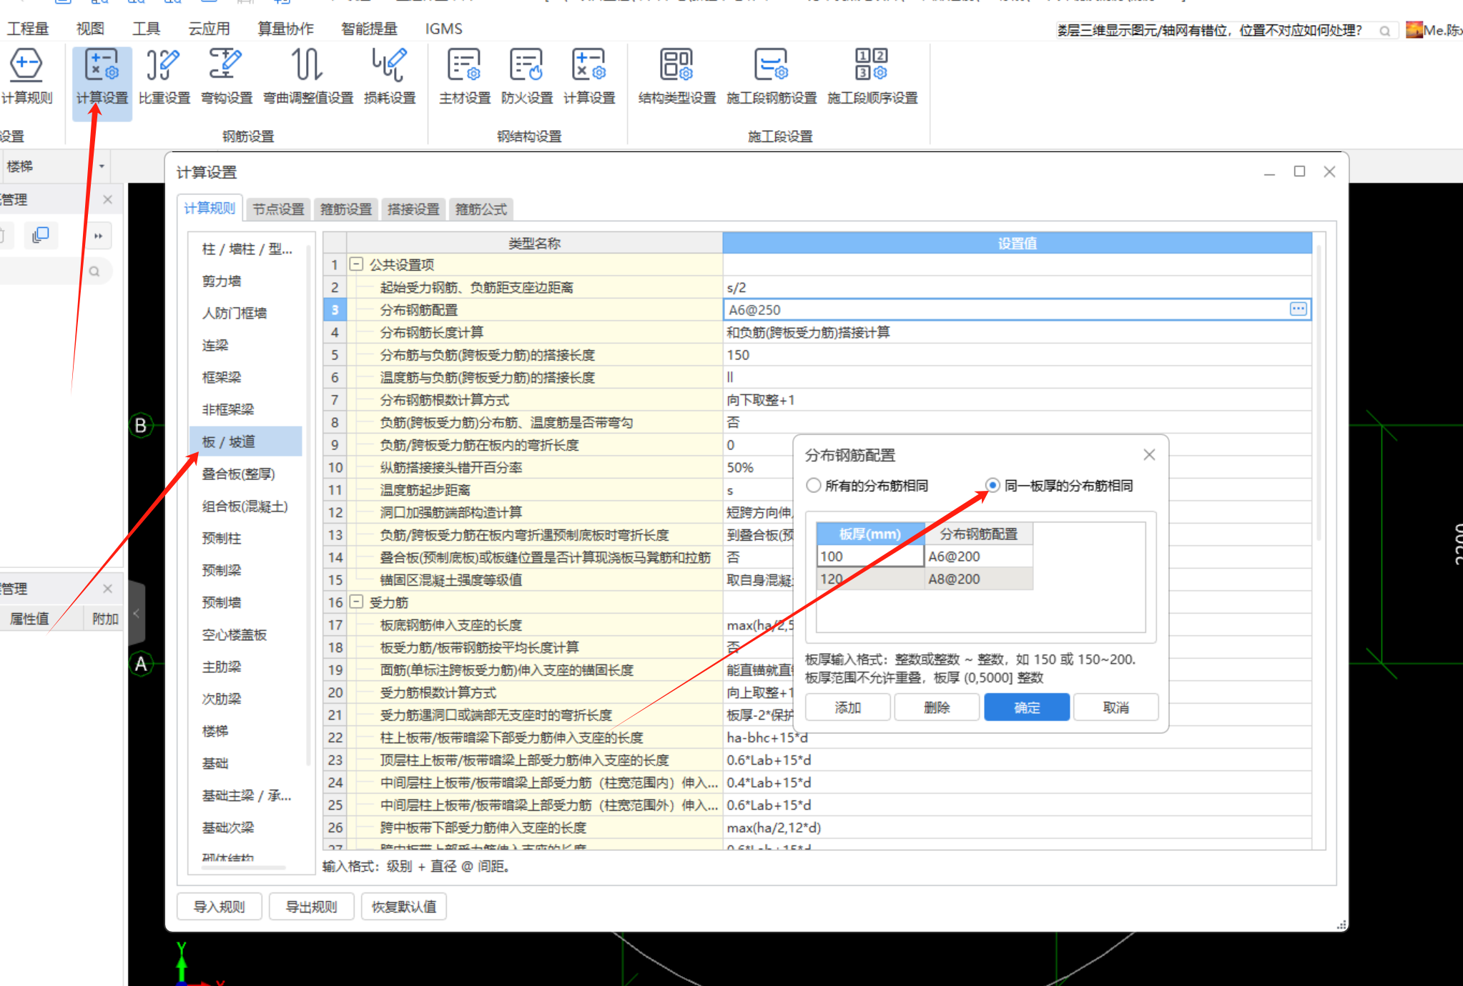Expand the left toolbar overflow chevrons
The image size is (1463, 986).
tap(98, 235)
